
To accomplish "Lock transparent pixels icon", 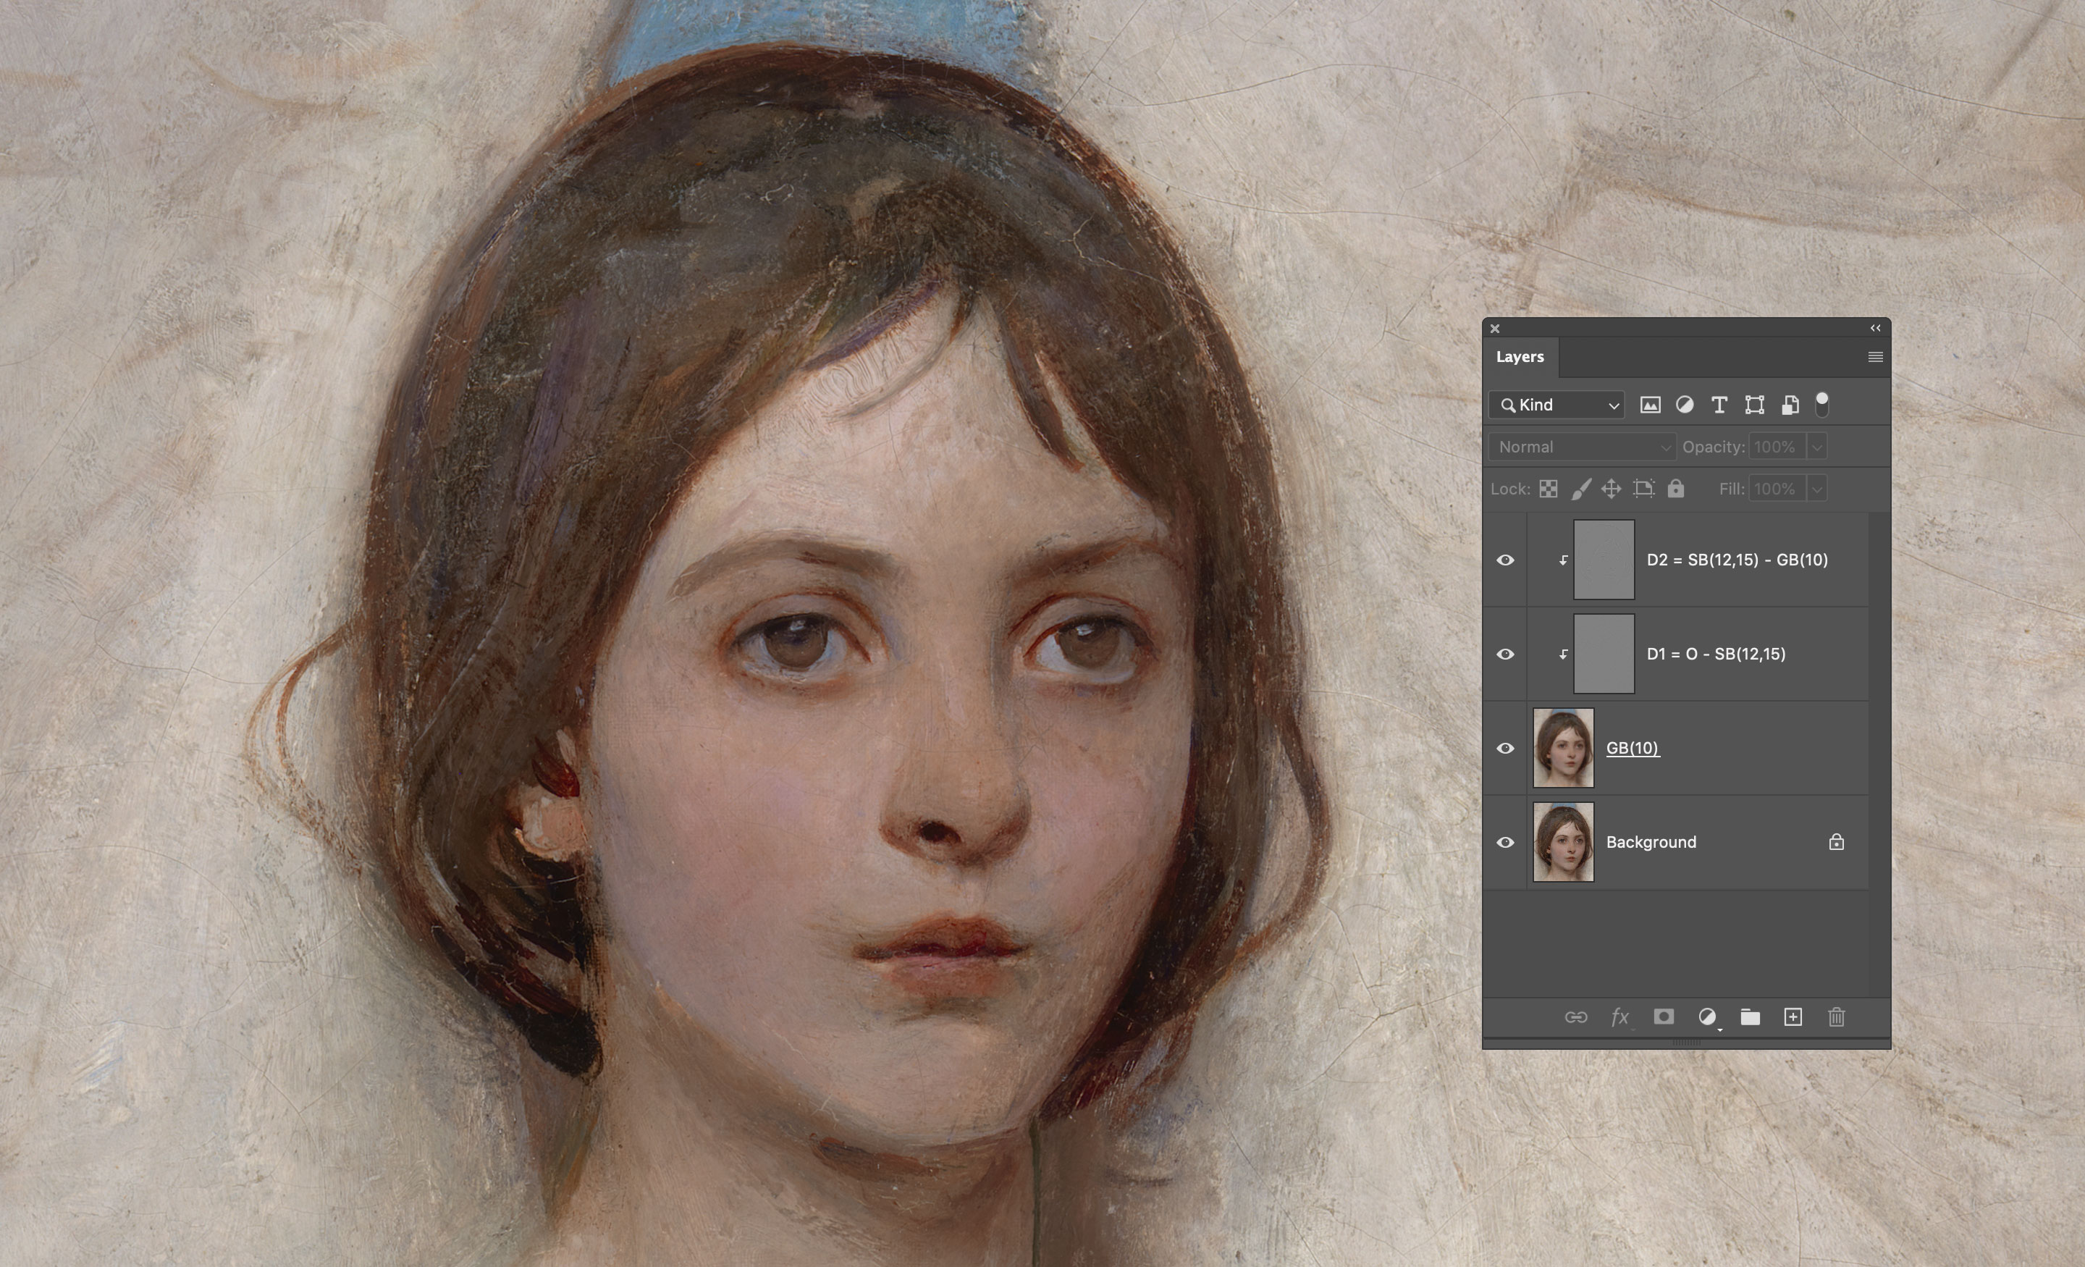I will pos(1548,489).
